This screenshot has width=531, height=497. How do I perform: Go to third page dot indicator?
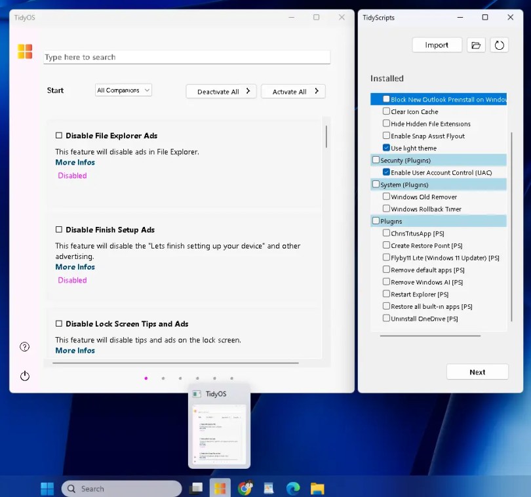click(x=180, y=378)
